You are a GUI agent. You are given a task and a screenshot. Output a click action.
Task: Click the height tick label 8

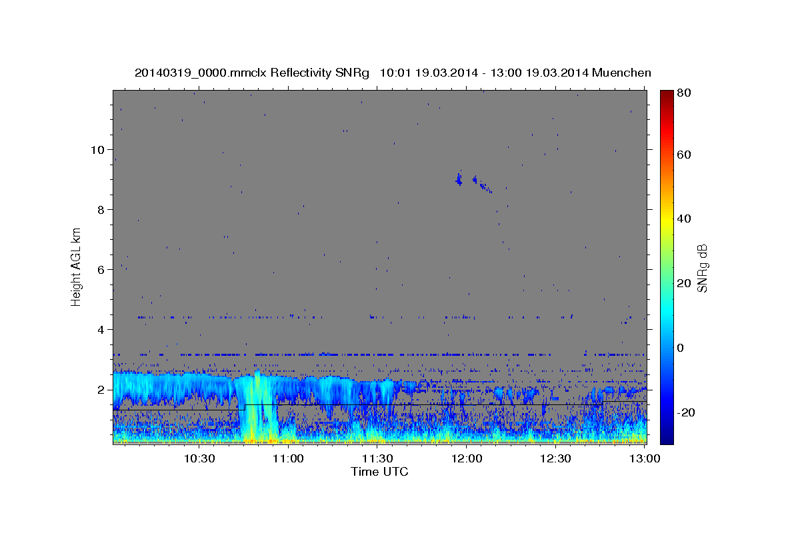[x=101, y=209]
